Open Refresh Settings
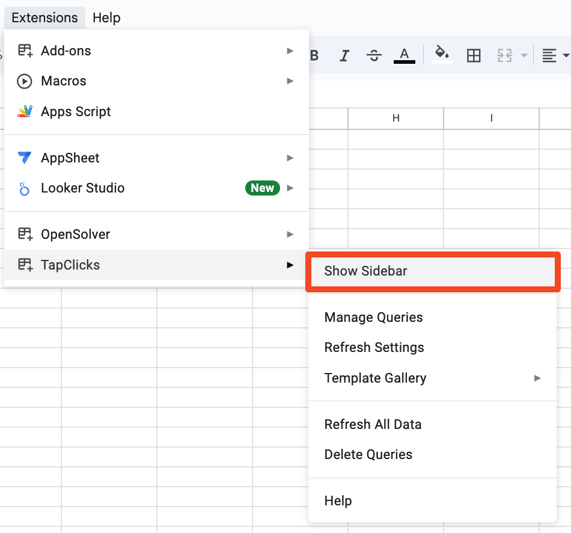The width and height of the screenshot is (571, 533). [x=433, y=348]
